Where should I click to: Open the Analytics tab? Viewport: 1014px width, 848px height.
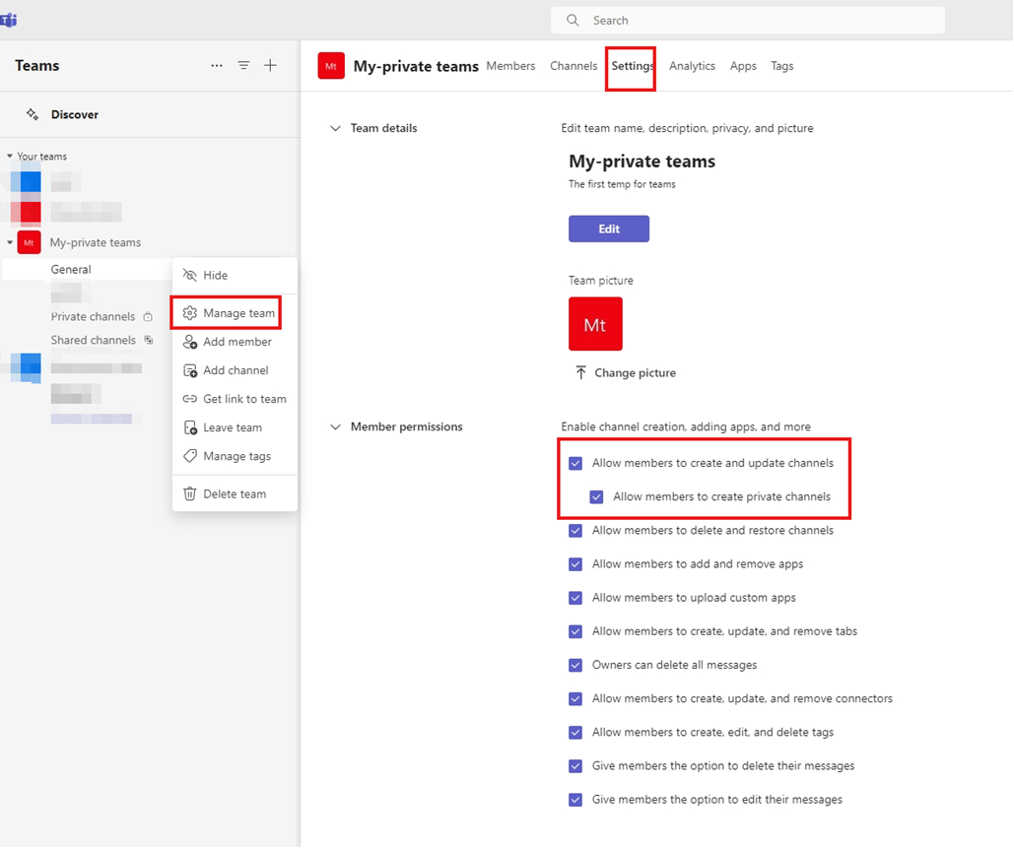pos(692,66)
